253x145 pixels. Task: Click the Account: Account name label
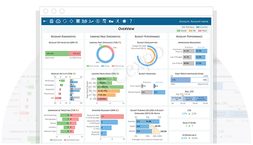(194, 21)
